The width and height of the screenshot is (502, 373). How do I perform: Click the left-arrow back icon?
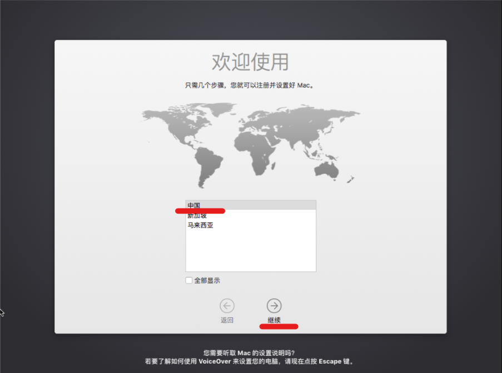tap(227, 306)
